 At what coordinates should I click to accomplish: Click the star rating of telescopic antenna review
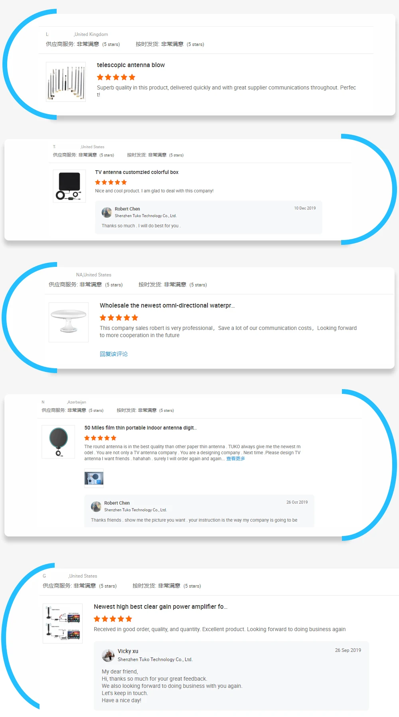[116, 77]
